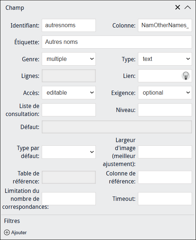The image size is (196, 240).
Task: Click the Liste de consultation input field
Action: click(69, 110)
